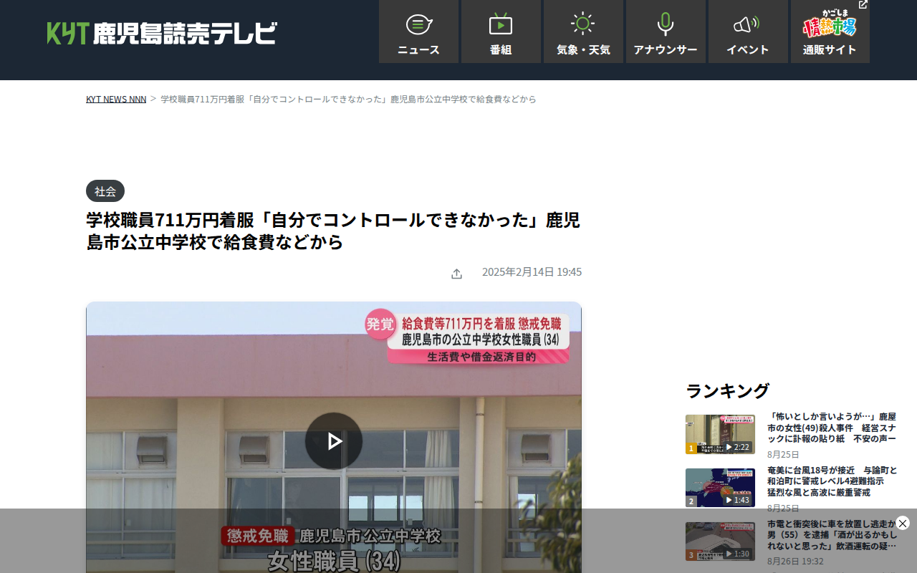Open the KYT 鹿児島読売テレビ logo homepage
The height and width of the screenshot is (573, 917).
click(x=162, y=33)
